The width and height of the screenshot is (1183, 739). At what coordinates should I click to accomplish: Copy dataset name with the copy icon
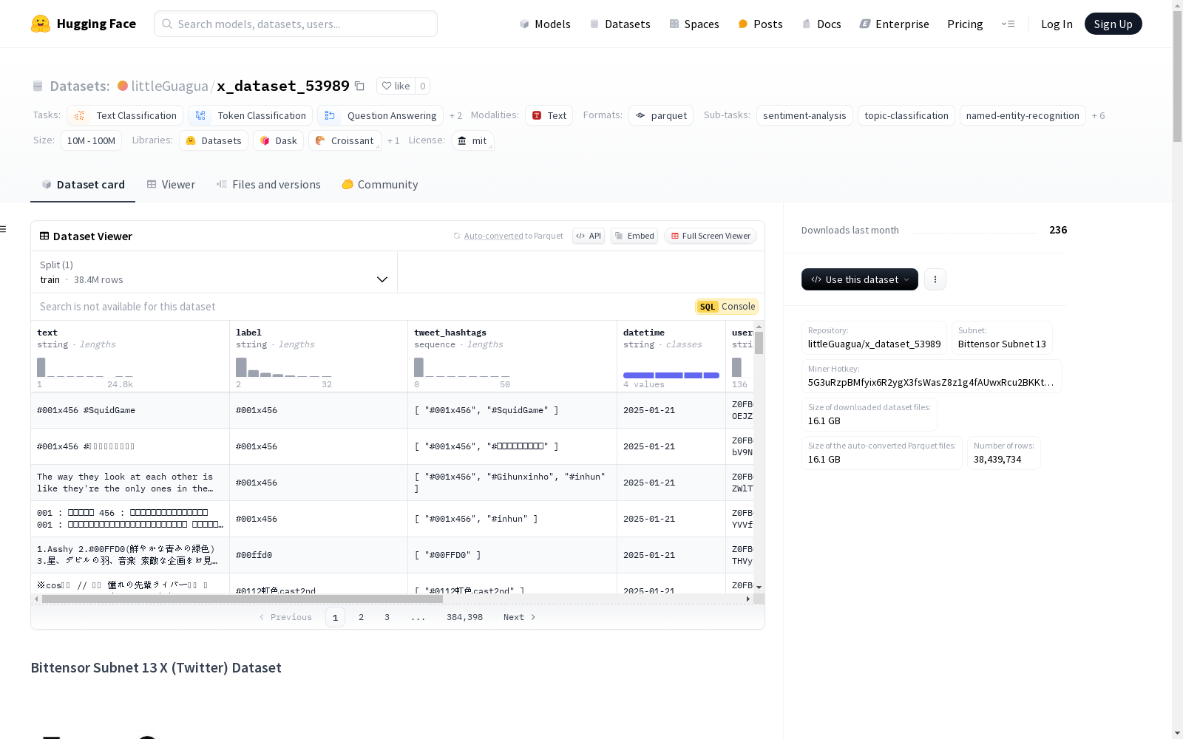pyautogui.click(x=359, y=86)
